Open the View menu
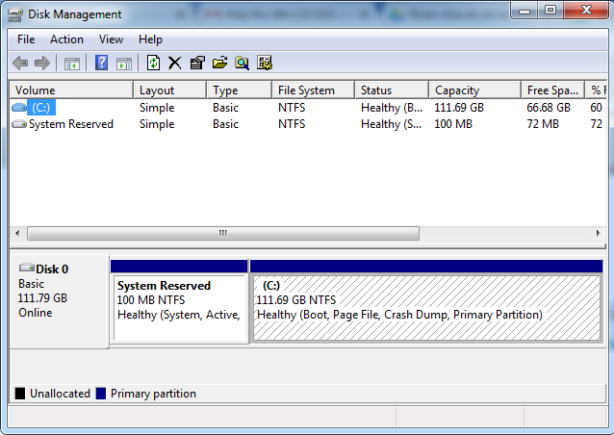The width and height of the screenshot is (614, 435). (111, 39)
